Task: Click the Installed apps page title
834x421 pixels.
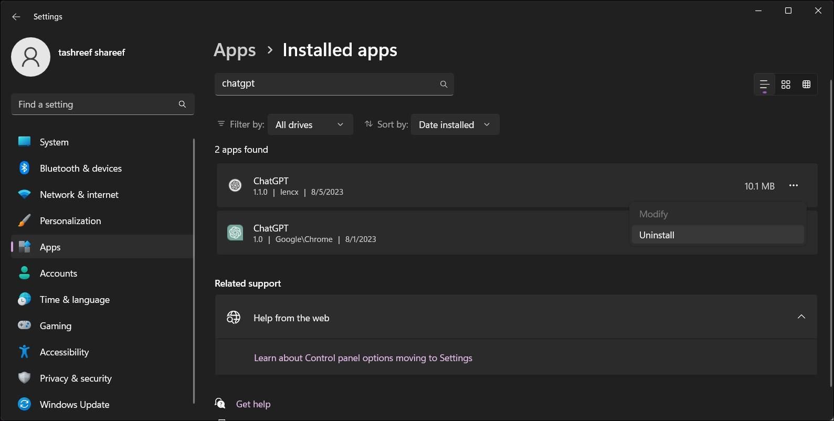Action: [340, 50]
